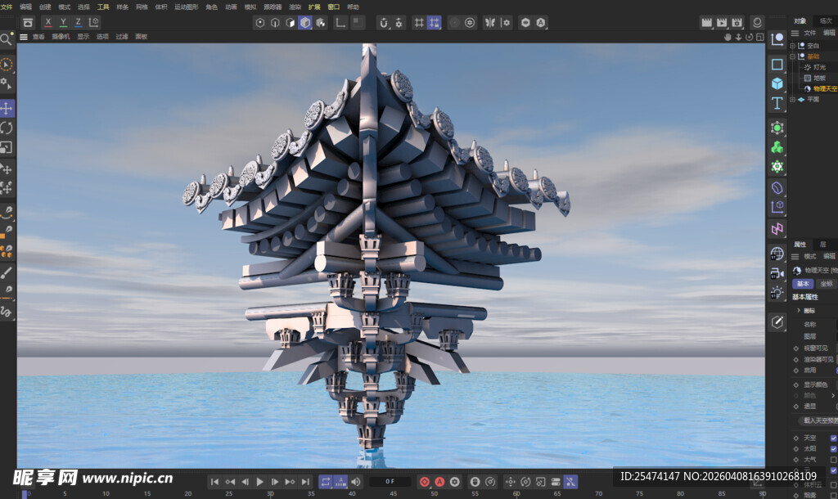This screenshot has width=838, height=499.
Task: Select the Rotate tool in left toolbar
Action: pyautogui.click(x=7, y=128)
